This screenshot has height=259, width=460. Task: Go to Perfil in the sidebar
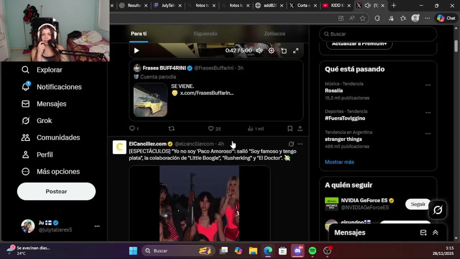(x=37, y=154)
